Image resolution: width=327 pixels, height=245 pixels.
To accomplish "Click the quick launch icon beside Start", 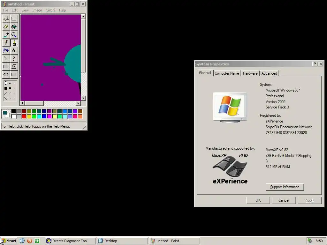I will point(22,241).
